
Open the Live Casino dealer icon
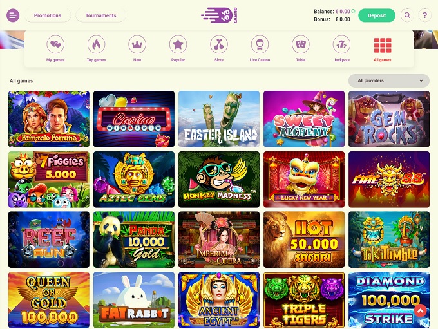(x=260, y=44)
